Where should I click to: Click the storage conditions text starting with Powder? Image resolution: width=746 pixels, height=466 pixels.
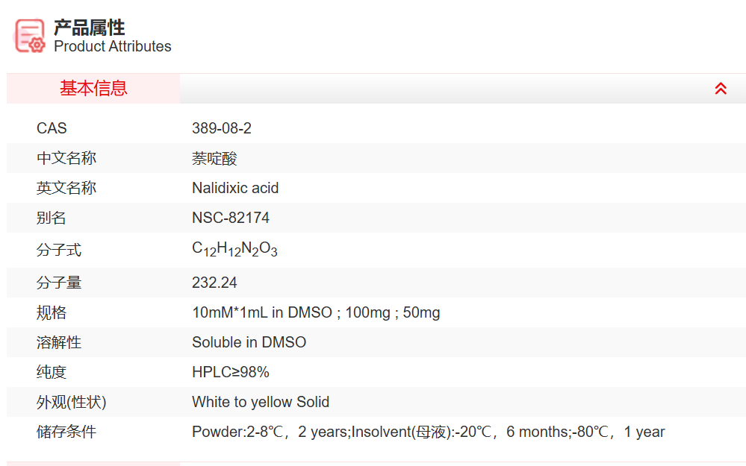pyautogui.click(x=428, y=432)
